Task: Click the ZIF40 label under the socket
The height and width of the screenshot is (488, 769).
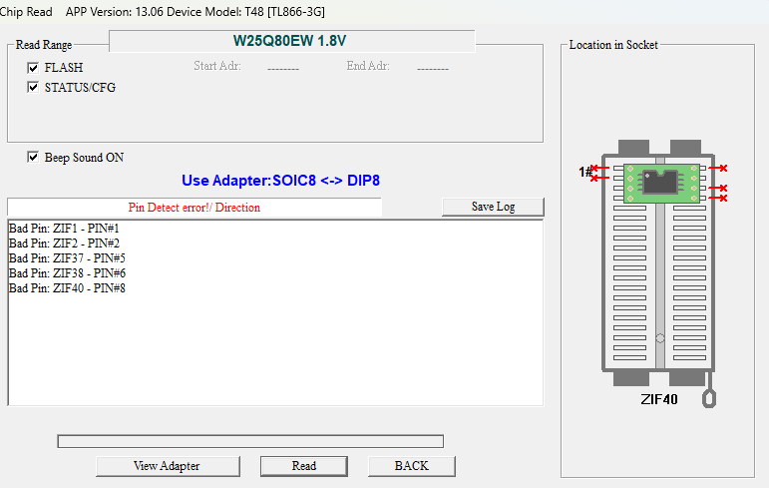Action: [659, 399]
